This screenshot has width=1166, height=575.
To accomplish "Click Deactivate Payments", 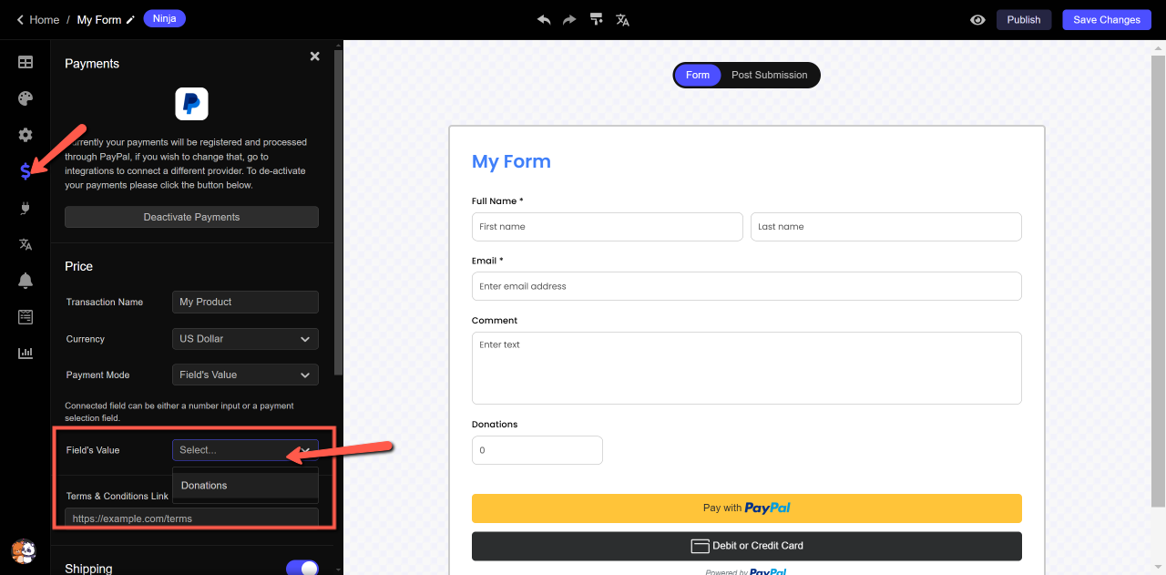I will [191, 217].
